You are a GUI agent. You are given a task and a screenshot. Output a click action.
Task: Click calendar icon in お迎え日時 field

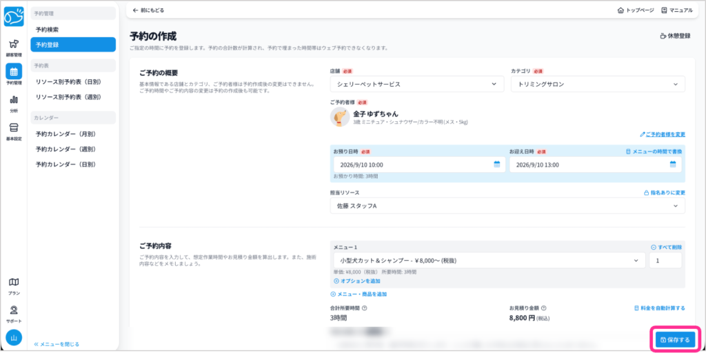pos(673,164)
